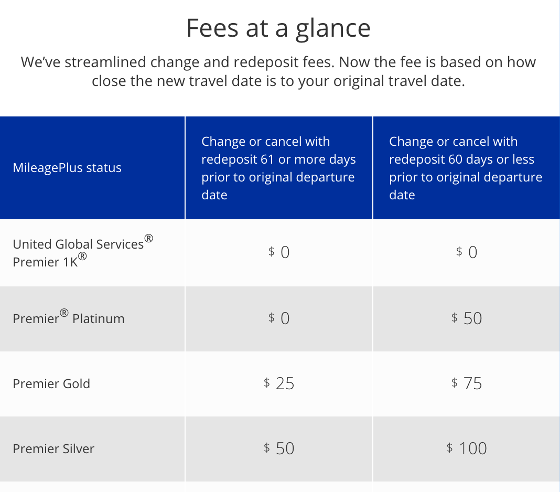Image resolution: width=560 pixels, height=492 pixels.
Task: Select the $0 Premier Platinum 61+ days fee
Action: point(279,318)
